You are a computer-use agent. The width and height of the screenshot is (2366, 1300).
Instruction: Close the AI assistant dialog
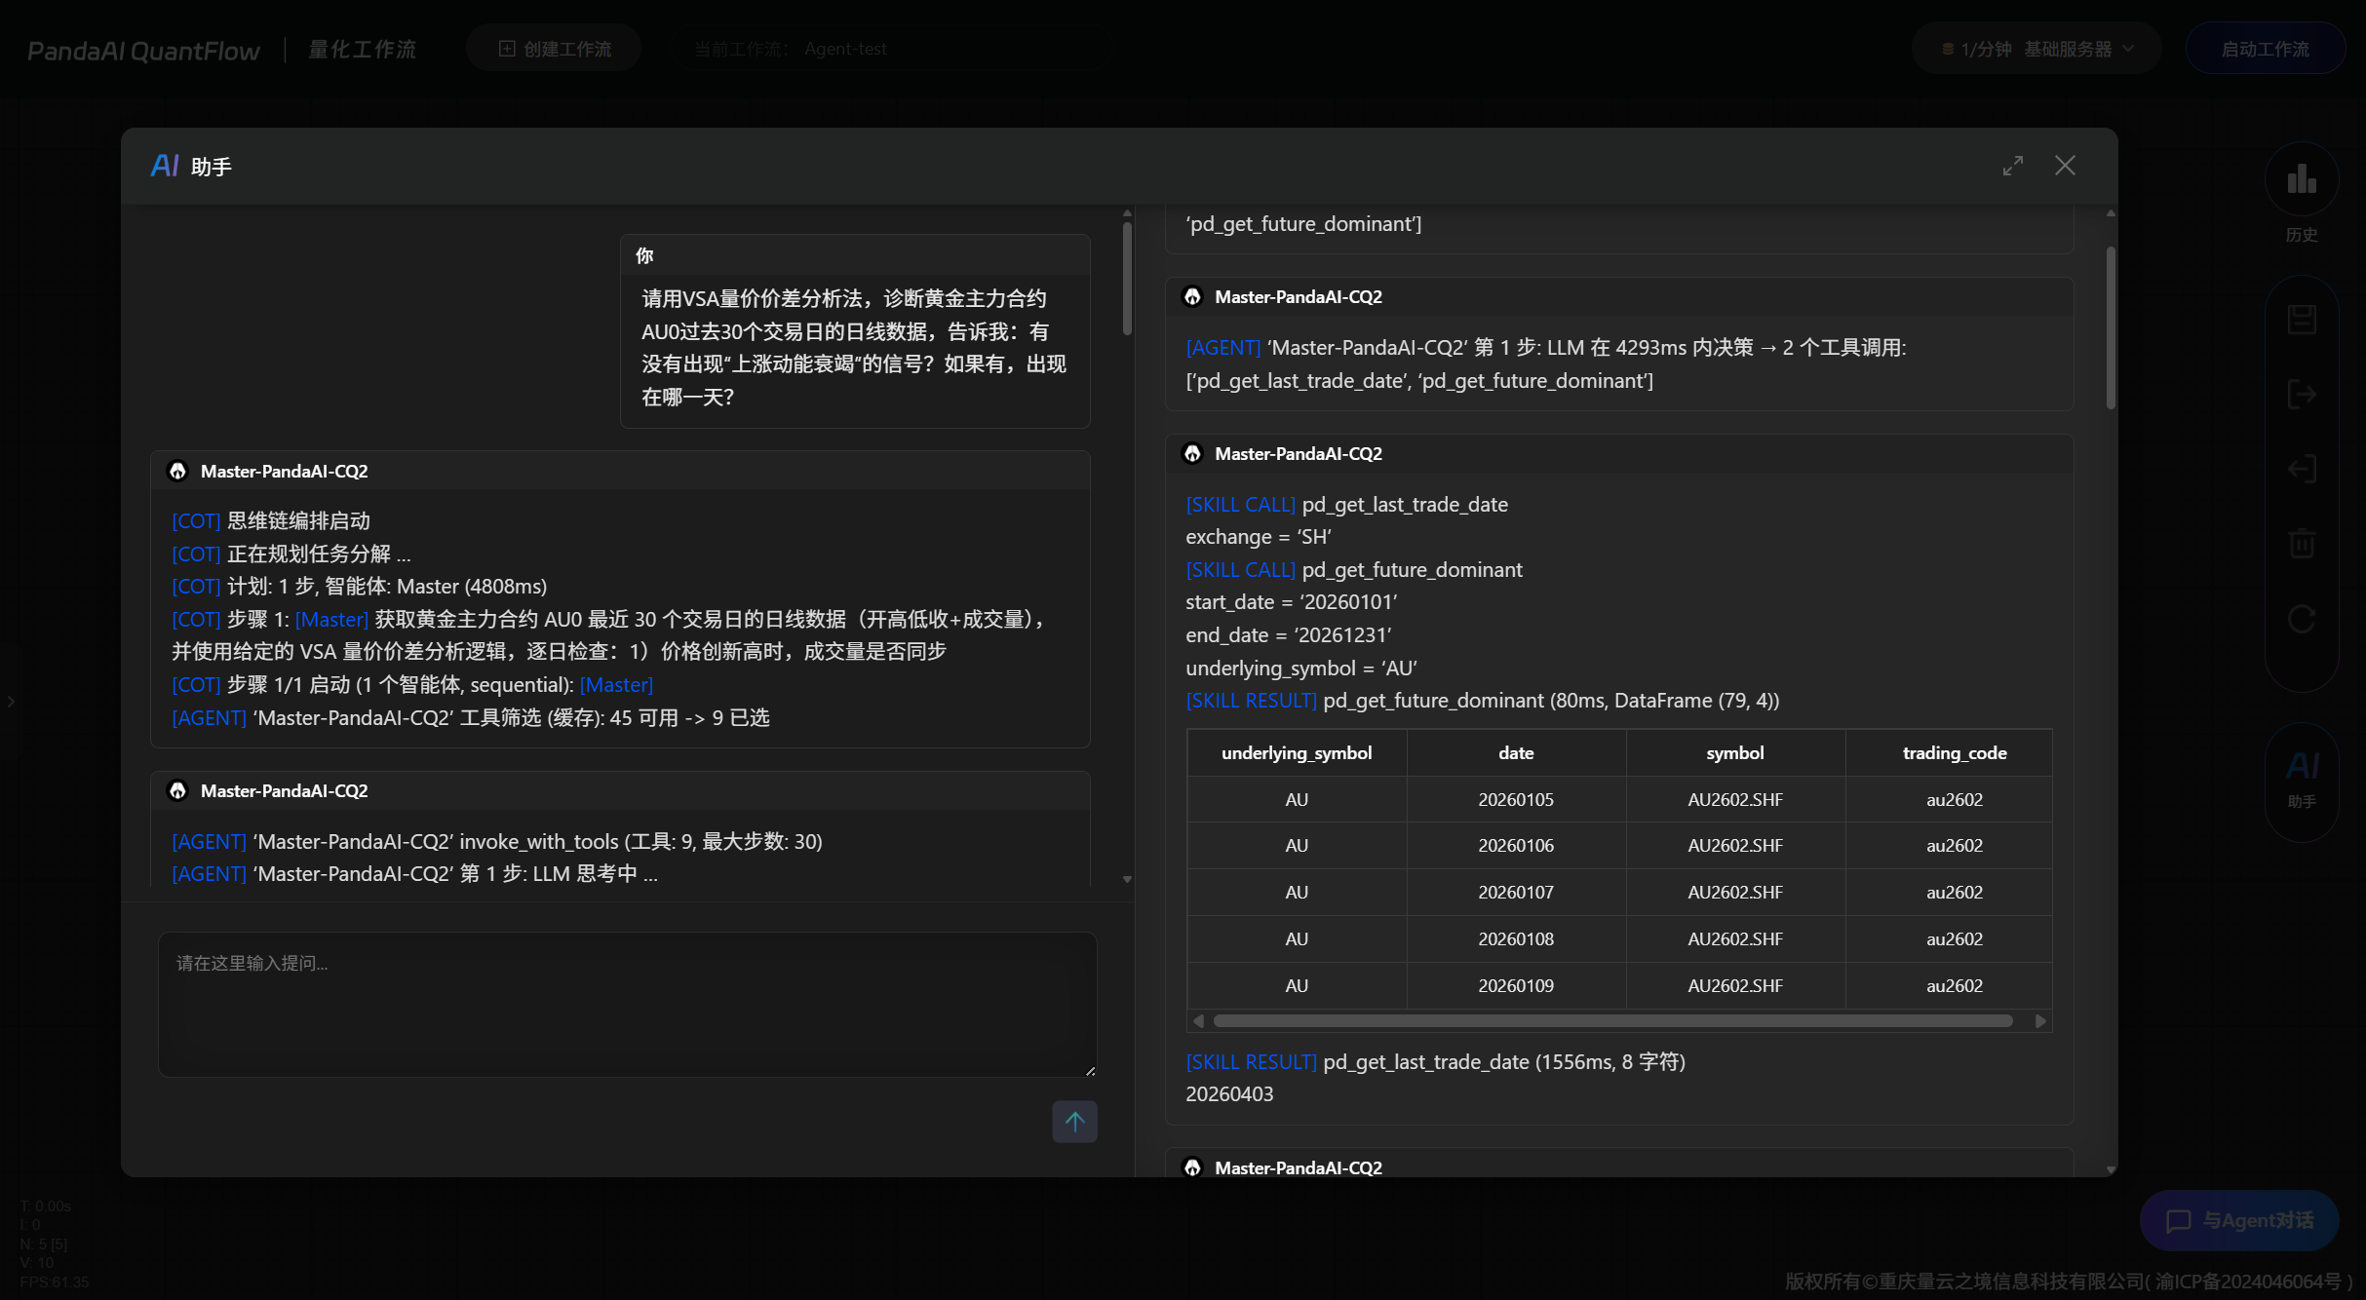2065,166
